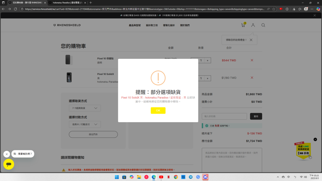Screen dimensions: 322x181
Task: Click the Pixel 10 保護貼 product thumbnail
Action: point(69,60)
